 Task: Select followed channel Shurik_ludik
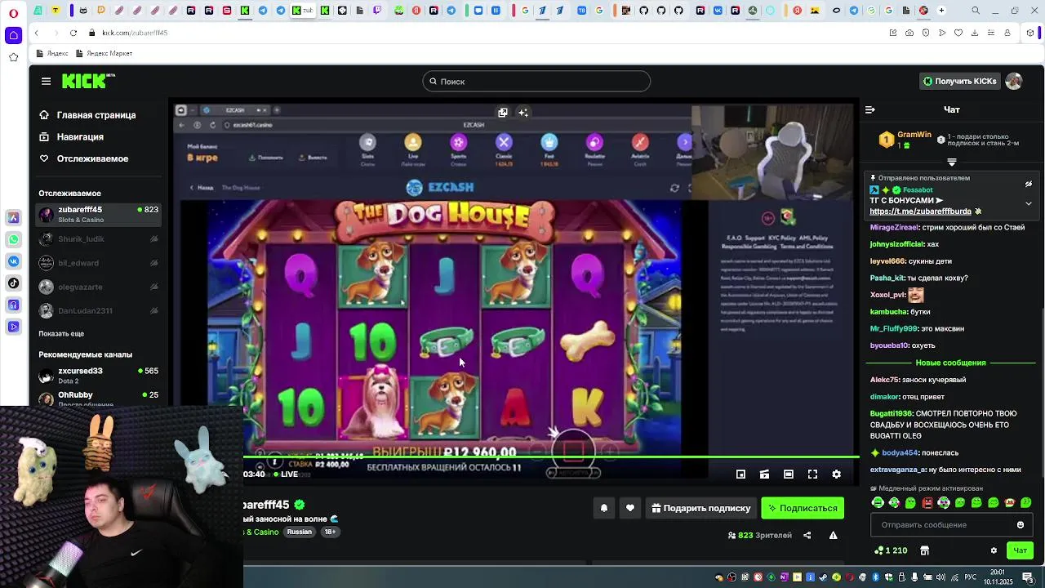coord(98,239)
